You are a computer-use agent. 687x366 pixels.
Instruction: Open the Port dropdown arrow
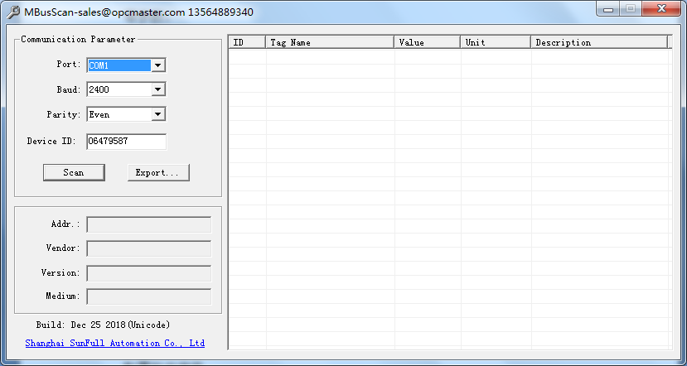pos(158,65)
